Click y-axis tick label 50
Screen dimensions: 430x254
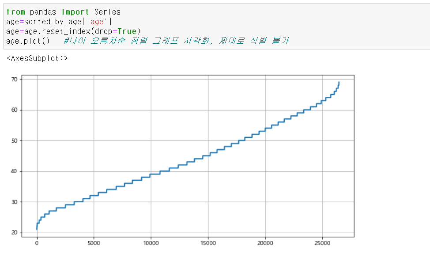tap(14, 141)
